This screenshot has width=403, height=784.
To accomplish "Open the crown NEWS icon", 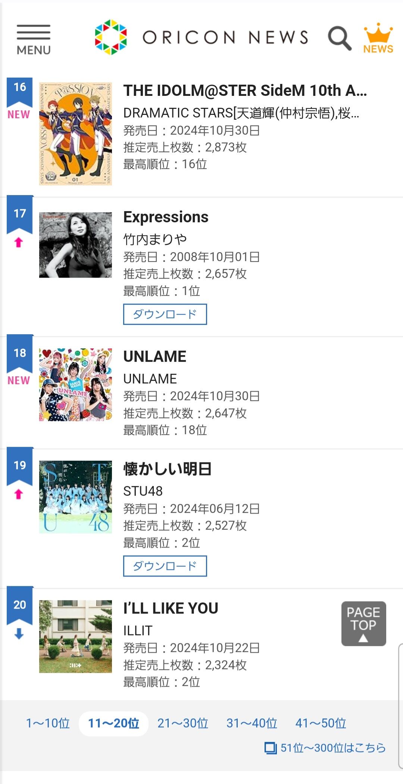I will (x=378, y=38).
